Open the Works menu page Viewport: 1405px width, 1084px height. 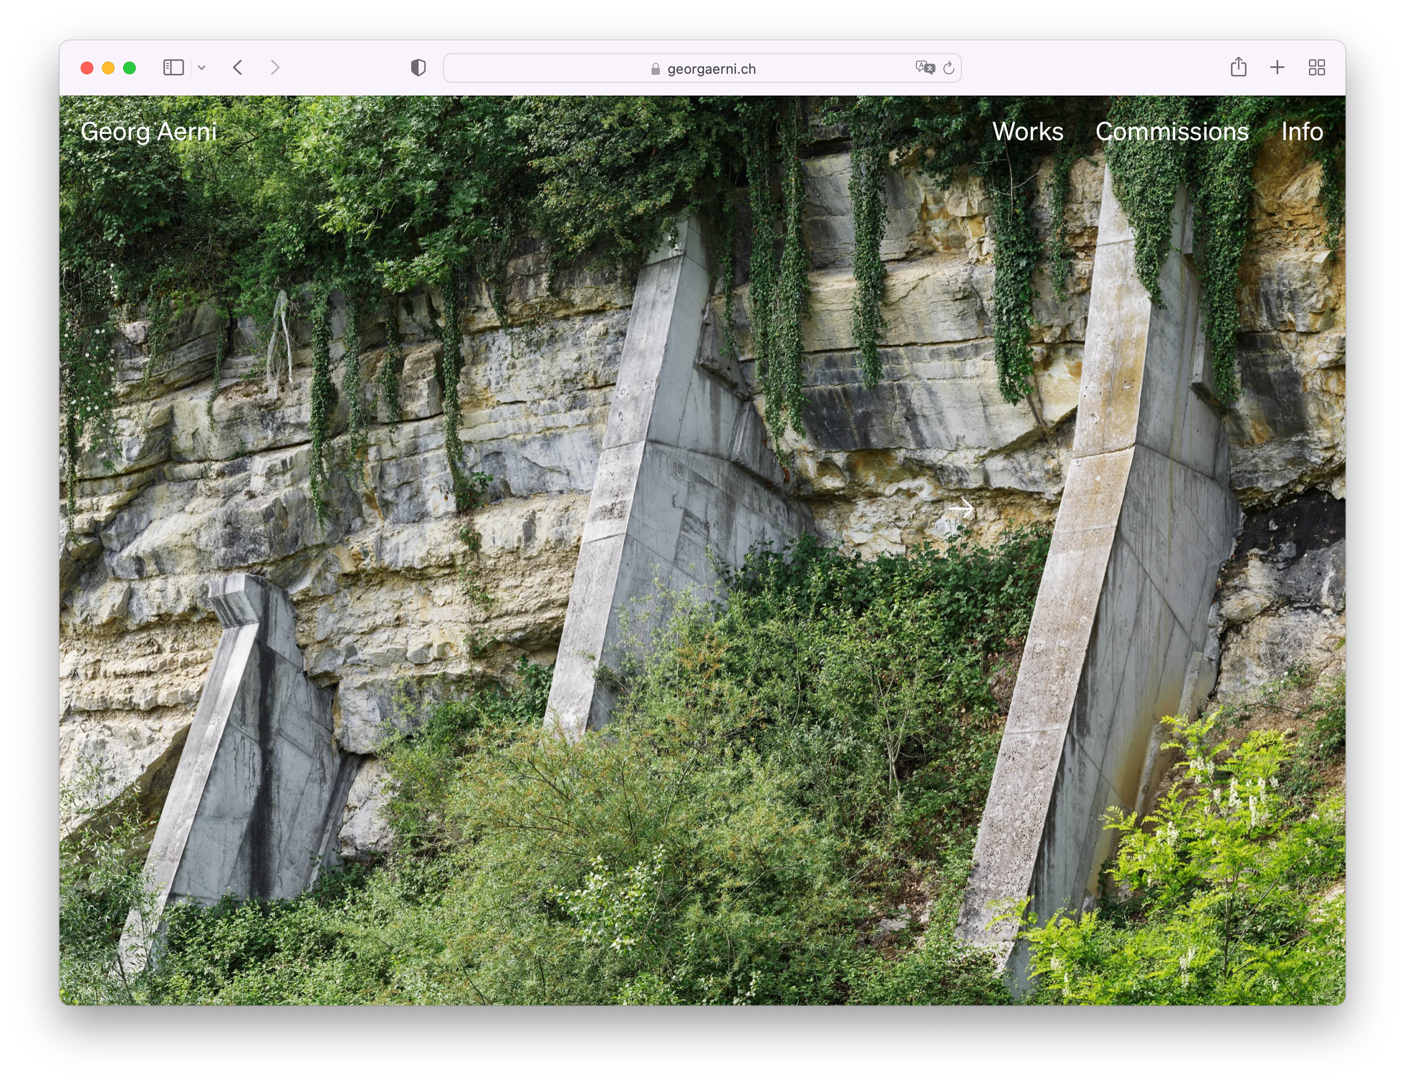pos(1027,131)
